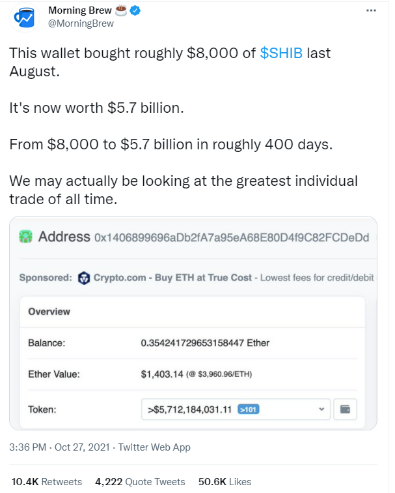Open the Morning Brew profile avatar
395x493 pixels.
(x=25, y=18)
